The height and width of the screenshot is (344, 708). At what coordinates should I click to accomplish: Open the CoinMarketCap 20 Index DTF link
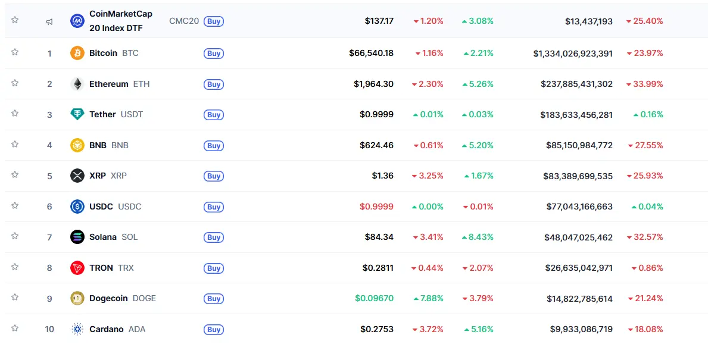120,21
